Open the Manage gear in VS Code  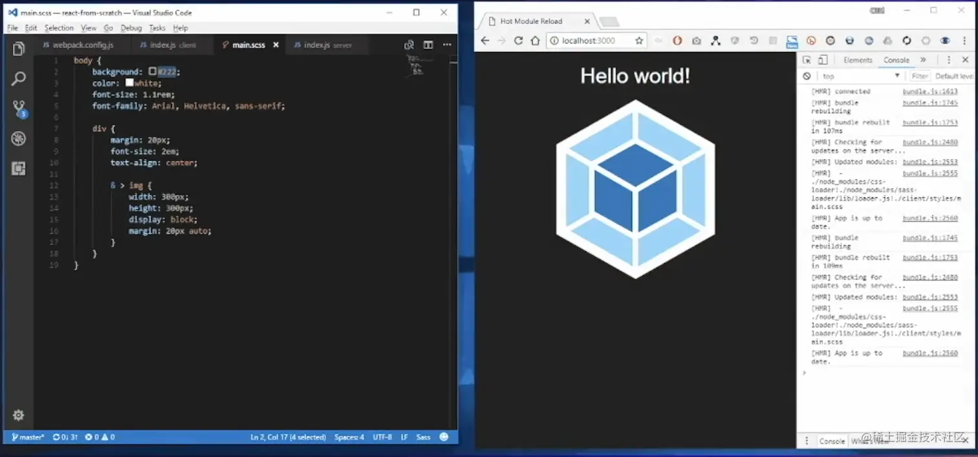[x=19, y=415]
